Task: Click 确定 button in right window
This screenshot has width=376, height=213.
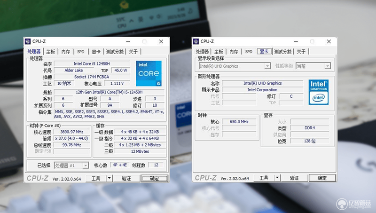Action: (x=322, y=178)
